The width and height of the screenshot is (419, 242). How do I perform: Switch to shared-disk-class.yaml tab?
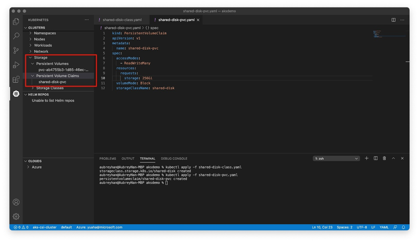[x=122, y=20]
